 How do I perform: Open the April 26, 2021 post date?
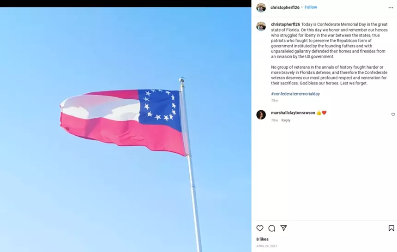[267, 246]
